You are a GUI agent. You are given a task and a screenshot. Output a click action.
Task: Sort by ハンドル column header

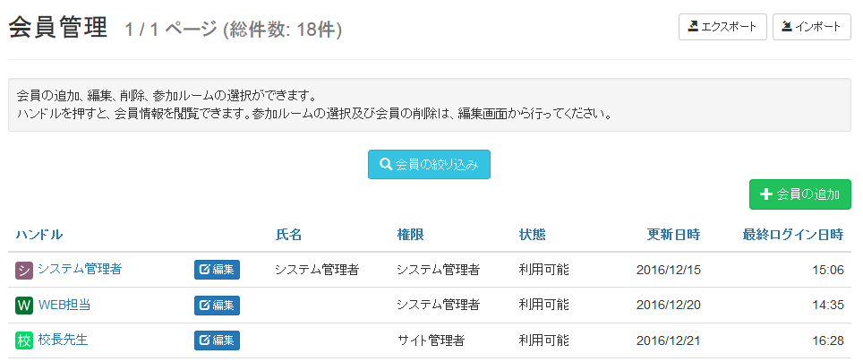click(x=39, y=235)
